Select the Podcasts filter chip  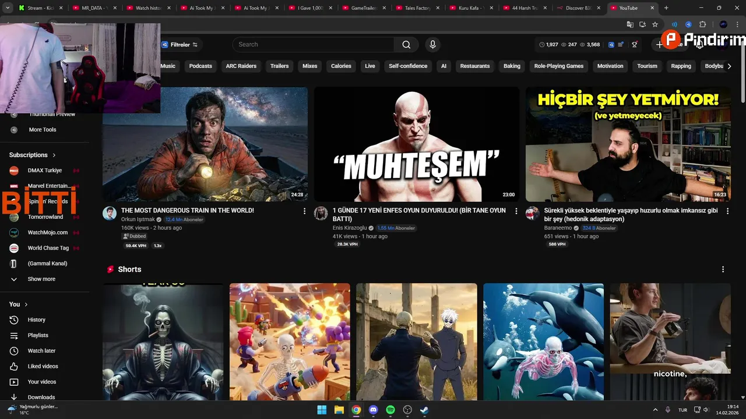click(200, 66)
